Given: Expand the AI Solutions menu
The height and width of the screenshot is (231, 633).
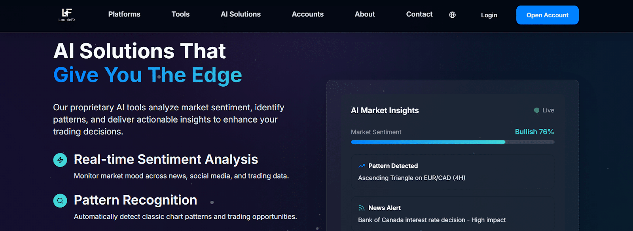Looking at the screenshot, I should [241, 14].
